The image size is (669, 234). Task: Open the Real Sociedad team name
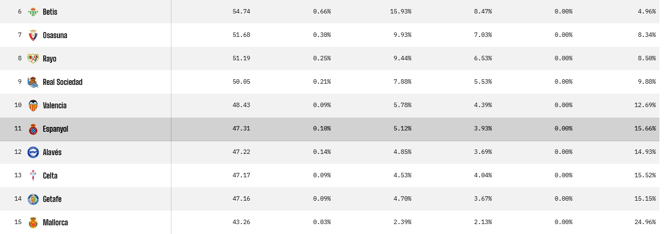click(62, 82)
